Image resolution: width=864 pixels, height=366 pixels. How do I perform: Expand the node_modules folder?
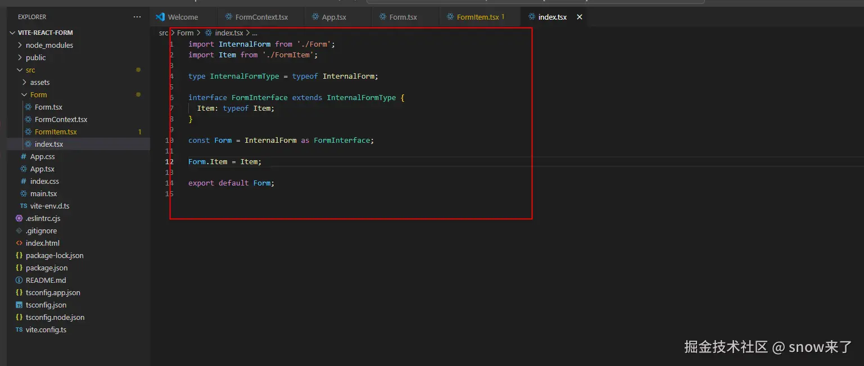pyautogui.click(x=20, y=45)
